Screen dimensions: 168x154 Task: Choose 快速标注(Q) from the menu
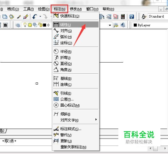pyautogui.click(x=76, y=16)
